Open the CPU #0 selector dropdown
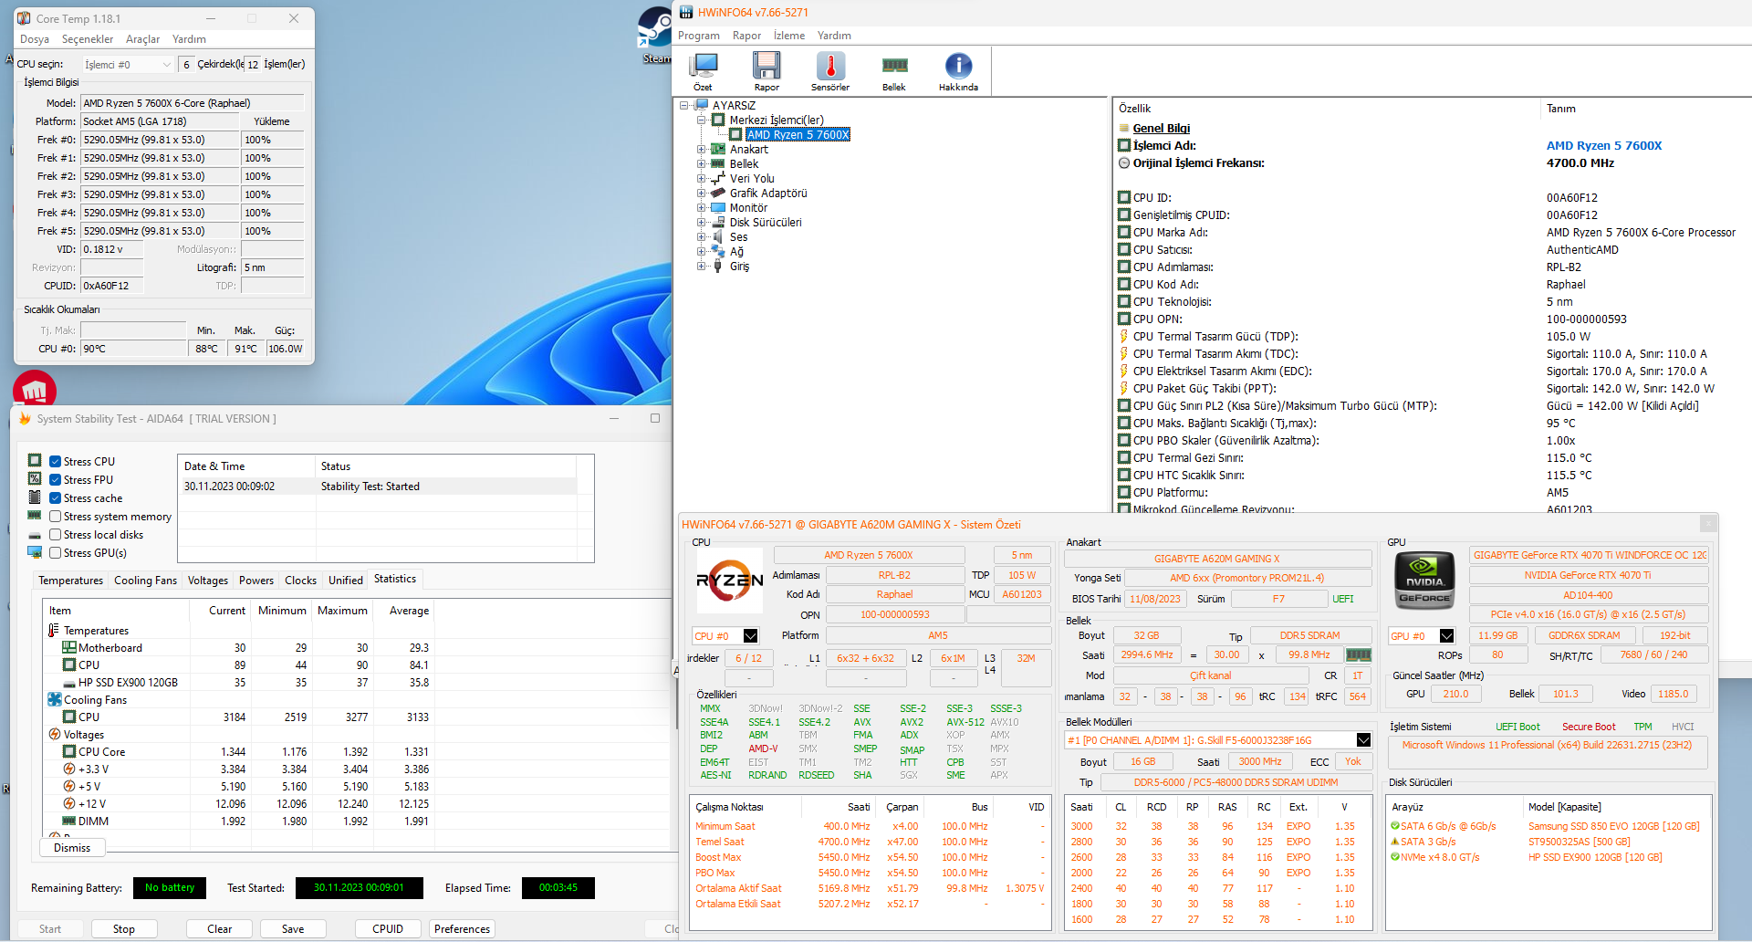This screenshot has height=942, width=1752. click(750, 636)
